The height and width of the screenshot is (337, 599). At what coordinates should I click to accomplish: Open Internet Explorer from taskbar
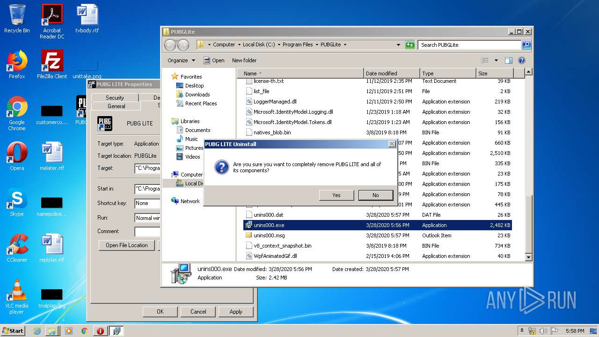coord(37,331)
